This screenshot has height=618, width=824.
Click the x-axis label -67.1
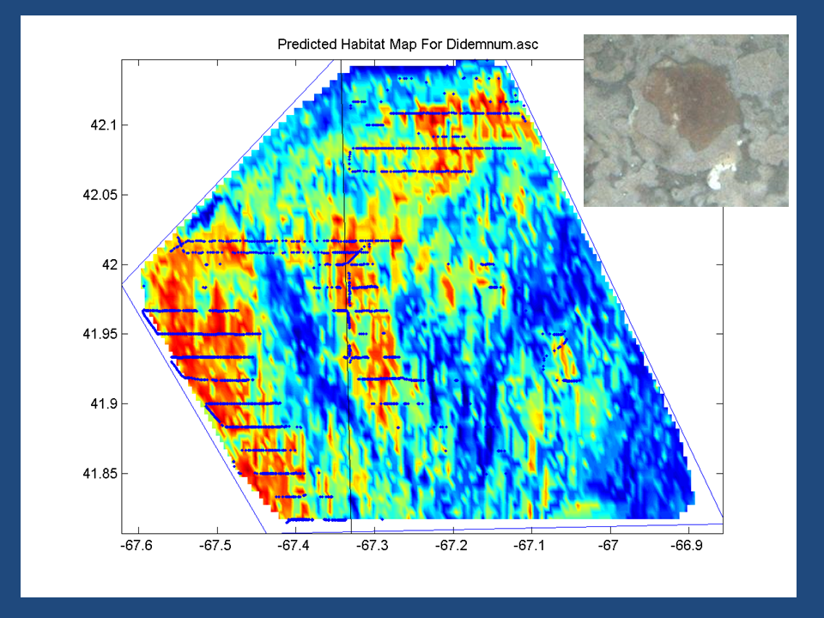tap(530, 546)
